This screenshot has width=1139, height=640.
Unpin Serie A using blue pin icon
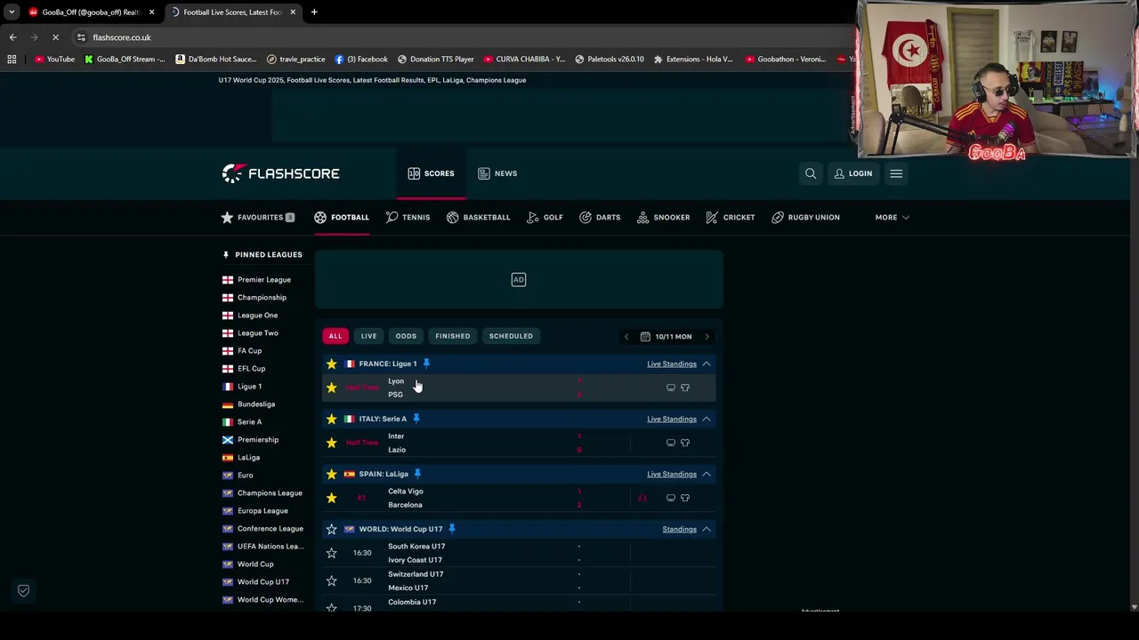[416, 419]
